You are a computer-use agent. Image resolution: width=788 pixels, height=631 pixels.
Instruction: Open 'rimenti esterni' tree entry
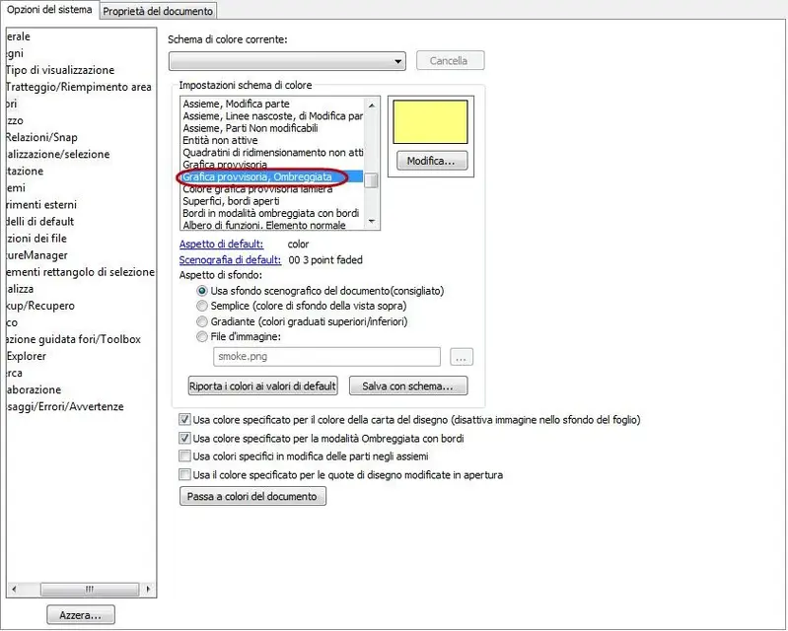41,204
